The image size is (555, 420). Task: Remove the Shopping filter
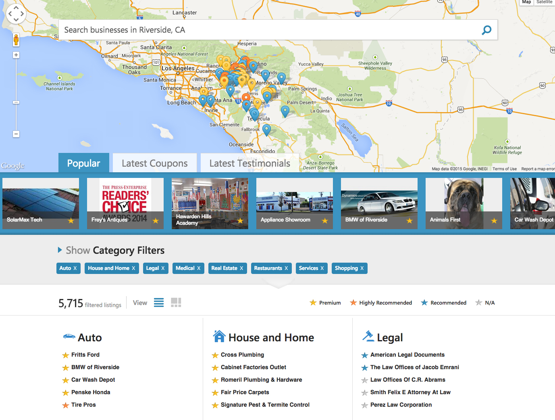coord(362,268)
